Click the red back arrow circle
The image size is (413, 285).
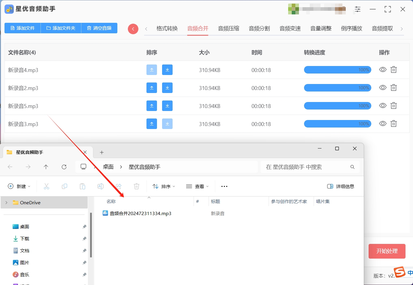click(133, 29)
